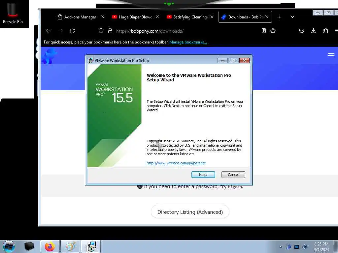Click the Bob Pony site logo
Screen dimensions: 338x253
(50, 56)
